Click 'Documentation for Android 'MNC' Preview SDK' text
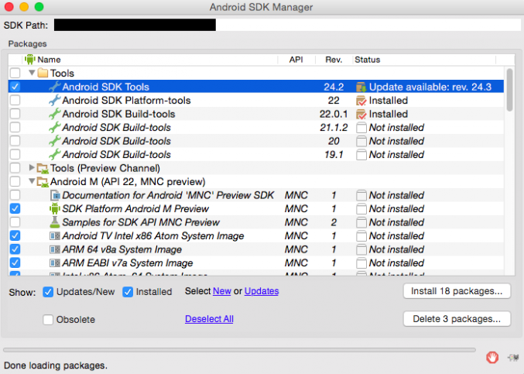 [x=168, y=195]
